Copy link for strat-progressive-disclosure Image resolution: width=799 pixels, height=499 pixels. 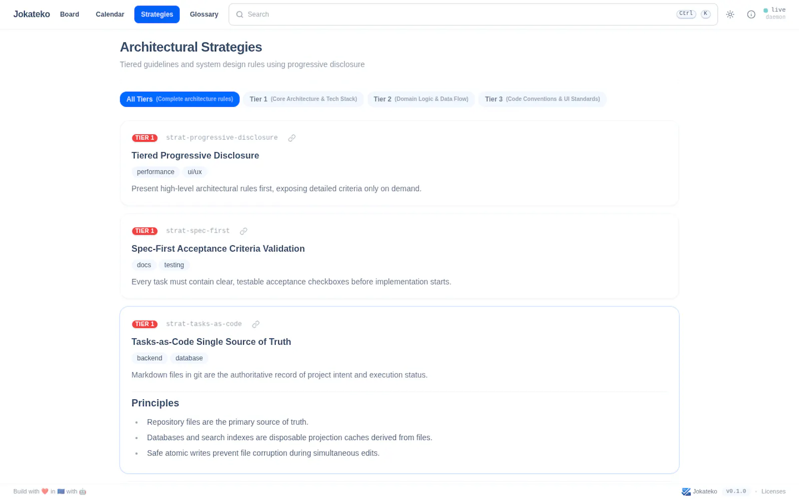(x=292, y=138)
